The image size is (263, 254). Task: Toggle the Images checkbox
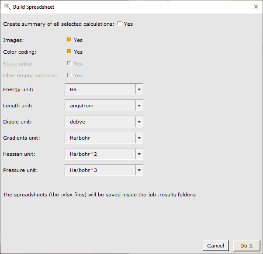[x=69, y=40]
